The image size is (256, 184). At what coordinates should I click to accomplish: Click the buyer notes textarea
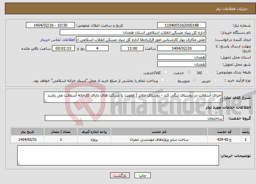click(118, 155)
